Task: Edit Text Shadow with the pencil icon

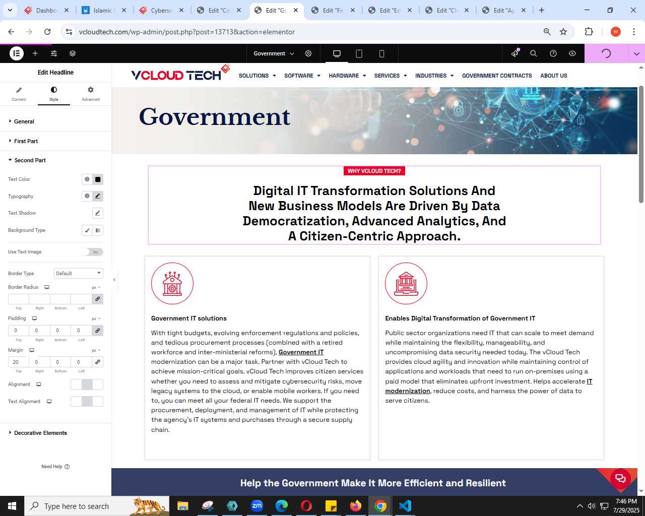Action: click(x=98, y=213)
